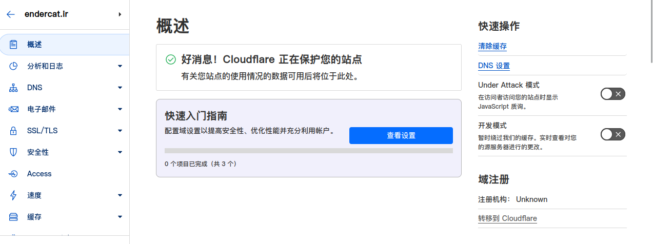Viewport: 653px width, 244px height.
Task: Enable the Under Attack 模式 toggle
Action: click(x=612, y=94)
